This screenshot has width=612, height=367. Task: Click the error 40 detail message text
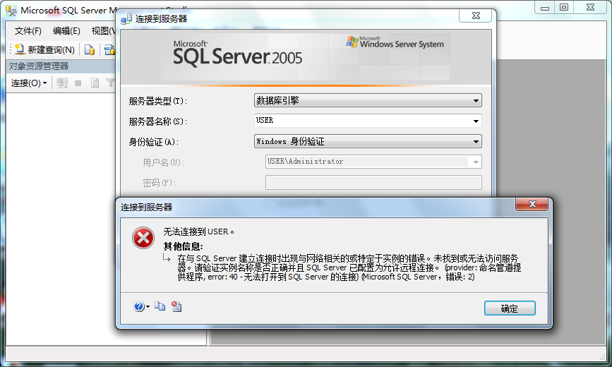349,267
